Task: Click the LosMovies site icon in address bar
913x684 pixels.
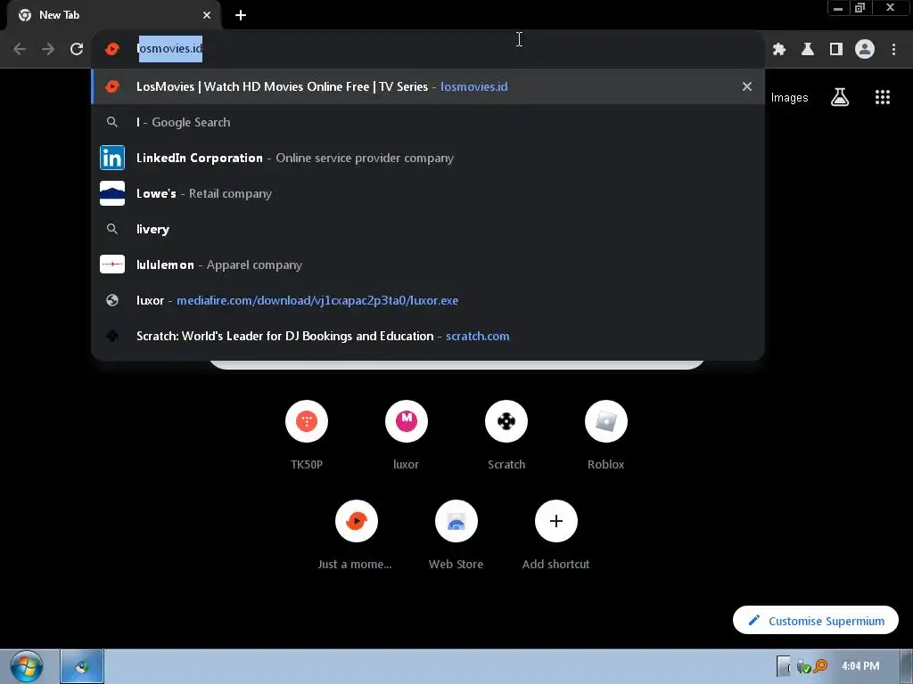Action: pos(112,49)
